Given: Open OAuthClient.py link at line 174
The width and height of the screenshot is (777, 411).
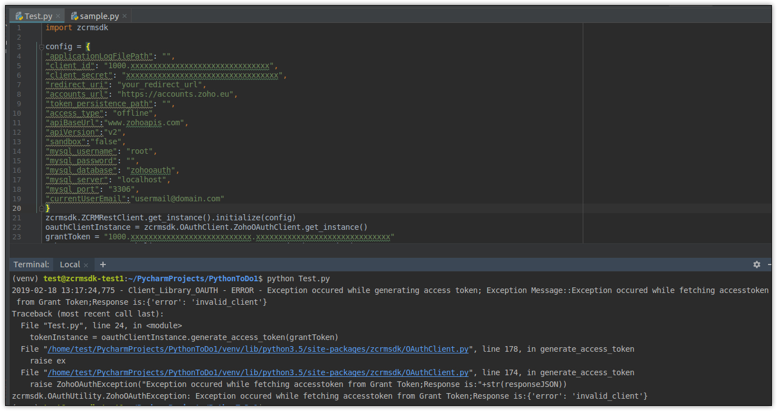Looking at the screenshot, I should pyautogui.click(x=258, y=372).
